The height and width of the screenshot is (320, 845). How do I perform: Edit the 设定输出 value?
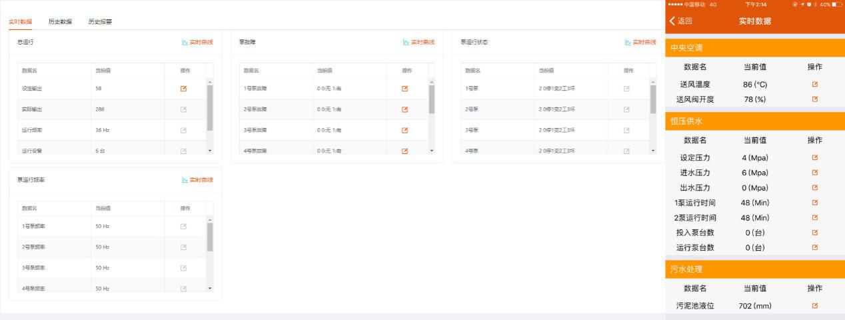[183, 89]
